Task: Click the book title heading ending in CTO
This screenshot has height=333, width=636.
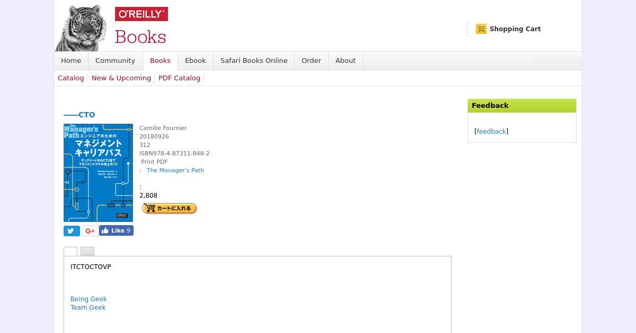Action: (79, 115)
